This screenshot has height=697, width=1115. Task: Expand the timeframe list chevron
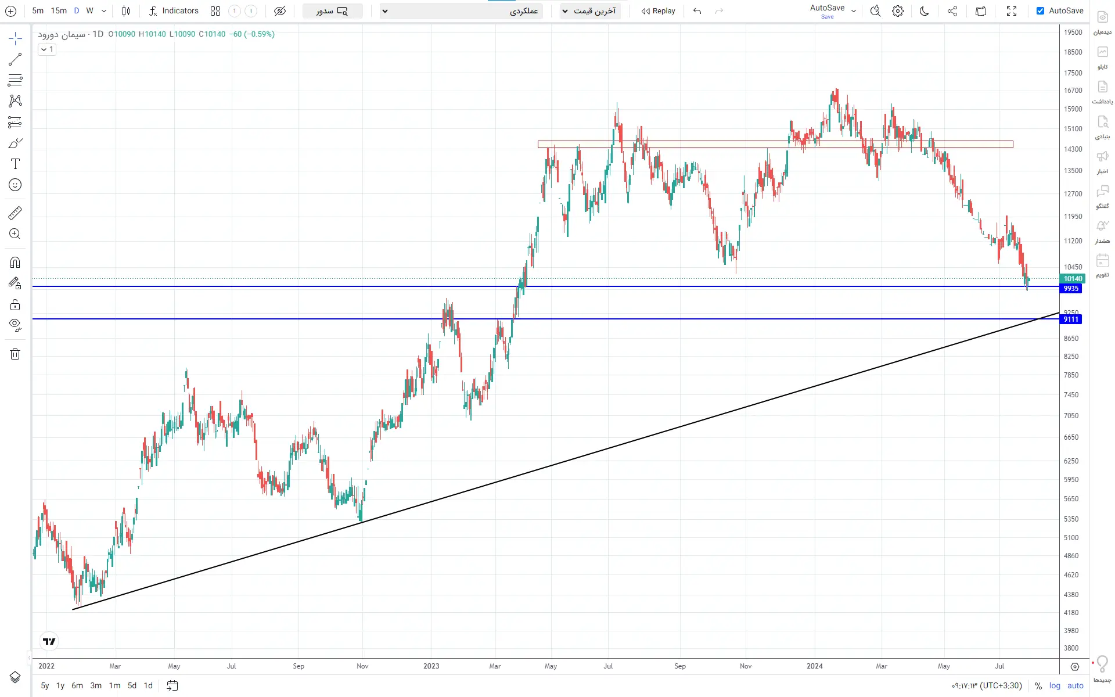[104, 11]
